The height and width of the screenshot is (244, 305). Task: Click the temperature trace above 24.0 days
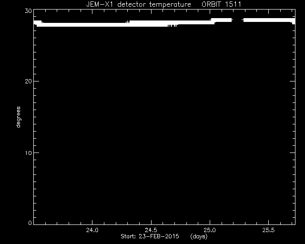coord(92,25)
